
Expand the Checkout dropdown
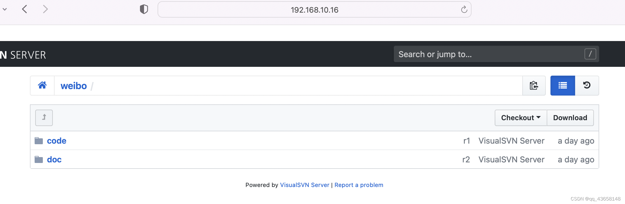tap(521, 118)
